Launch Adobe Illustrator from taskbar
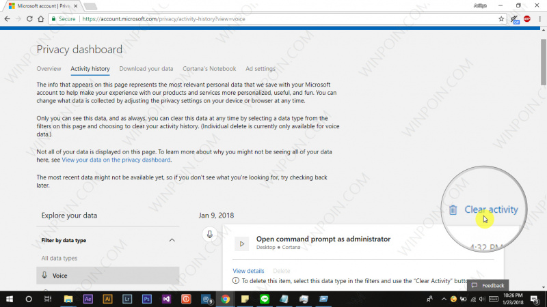This screenshot has height=307, width=547. [x=107, y=299]
